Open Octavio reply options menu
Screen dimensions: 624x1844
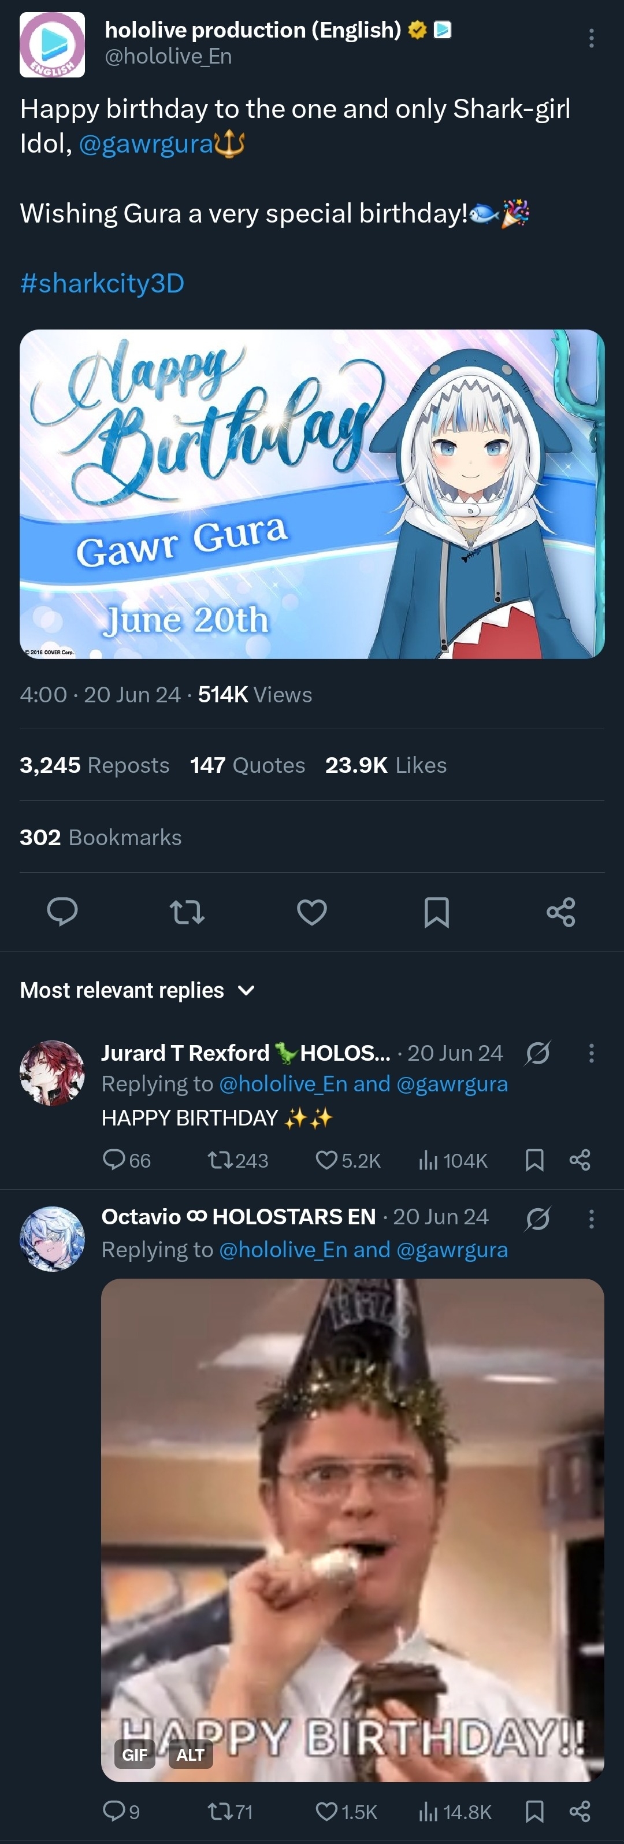pos(591,1219)
